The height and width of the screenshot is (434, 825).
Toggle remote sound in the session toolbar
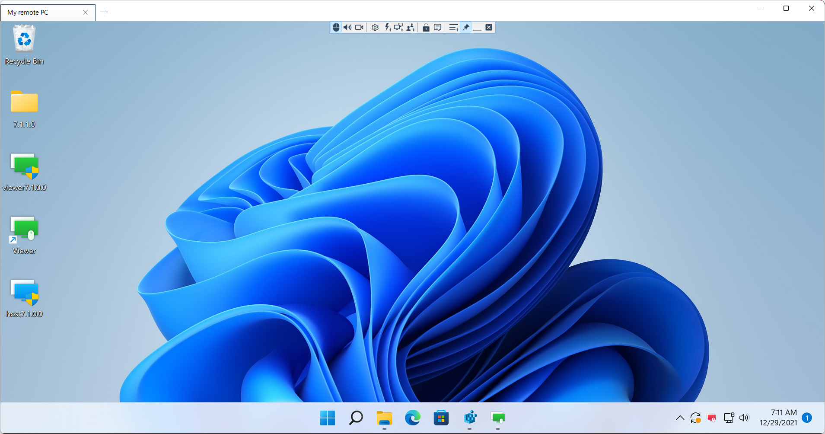click(347, 28)
